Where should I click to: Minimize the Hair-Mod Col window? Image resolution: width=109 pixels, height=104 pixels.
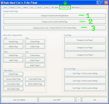coord(98,3)
